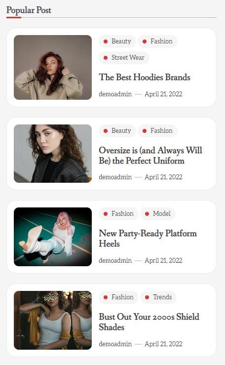Open "Oversize is the Perfect Uniform" title
The image size is (225, 365).
pos(150,156)
